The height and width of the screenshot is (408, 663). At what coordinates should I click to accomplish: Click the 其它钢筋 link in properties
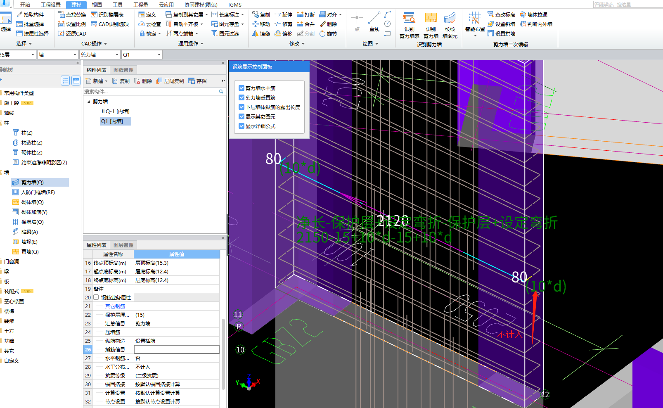[115, 306]
